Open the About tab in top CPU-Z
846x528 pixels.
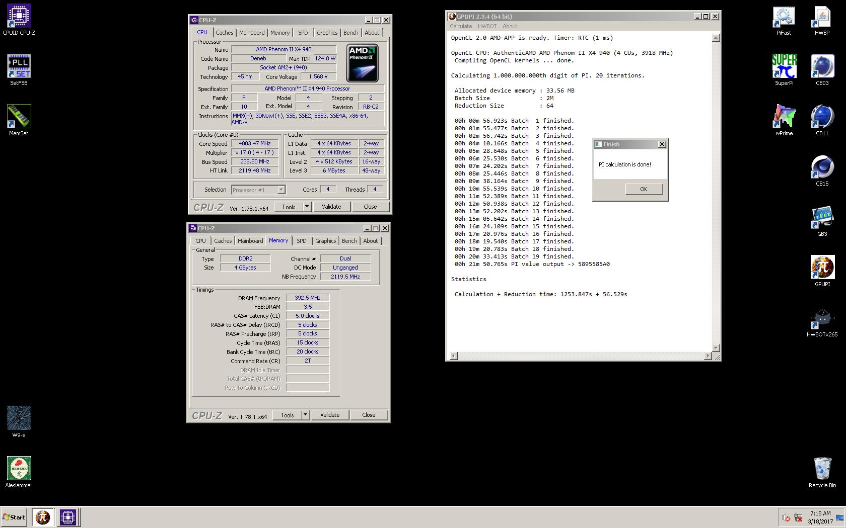tap(372, 33)
